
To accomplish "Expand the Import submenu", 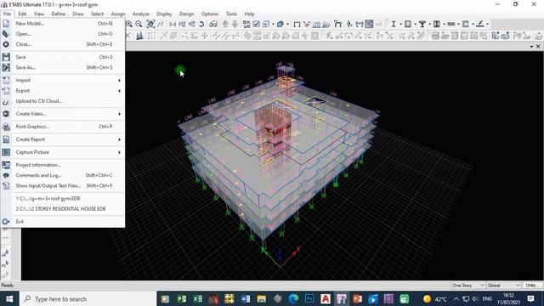I will click(63, 80).
